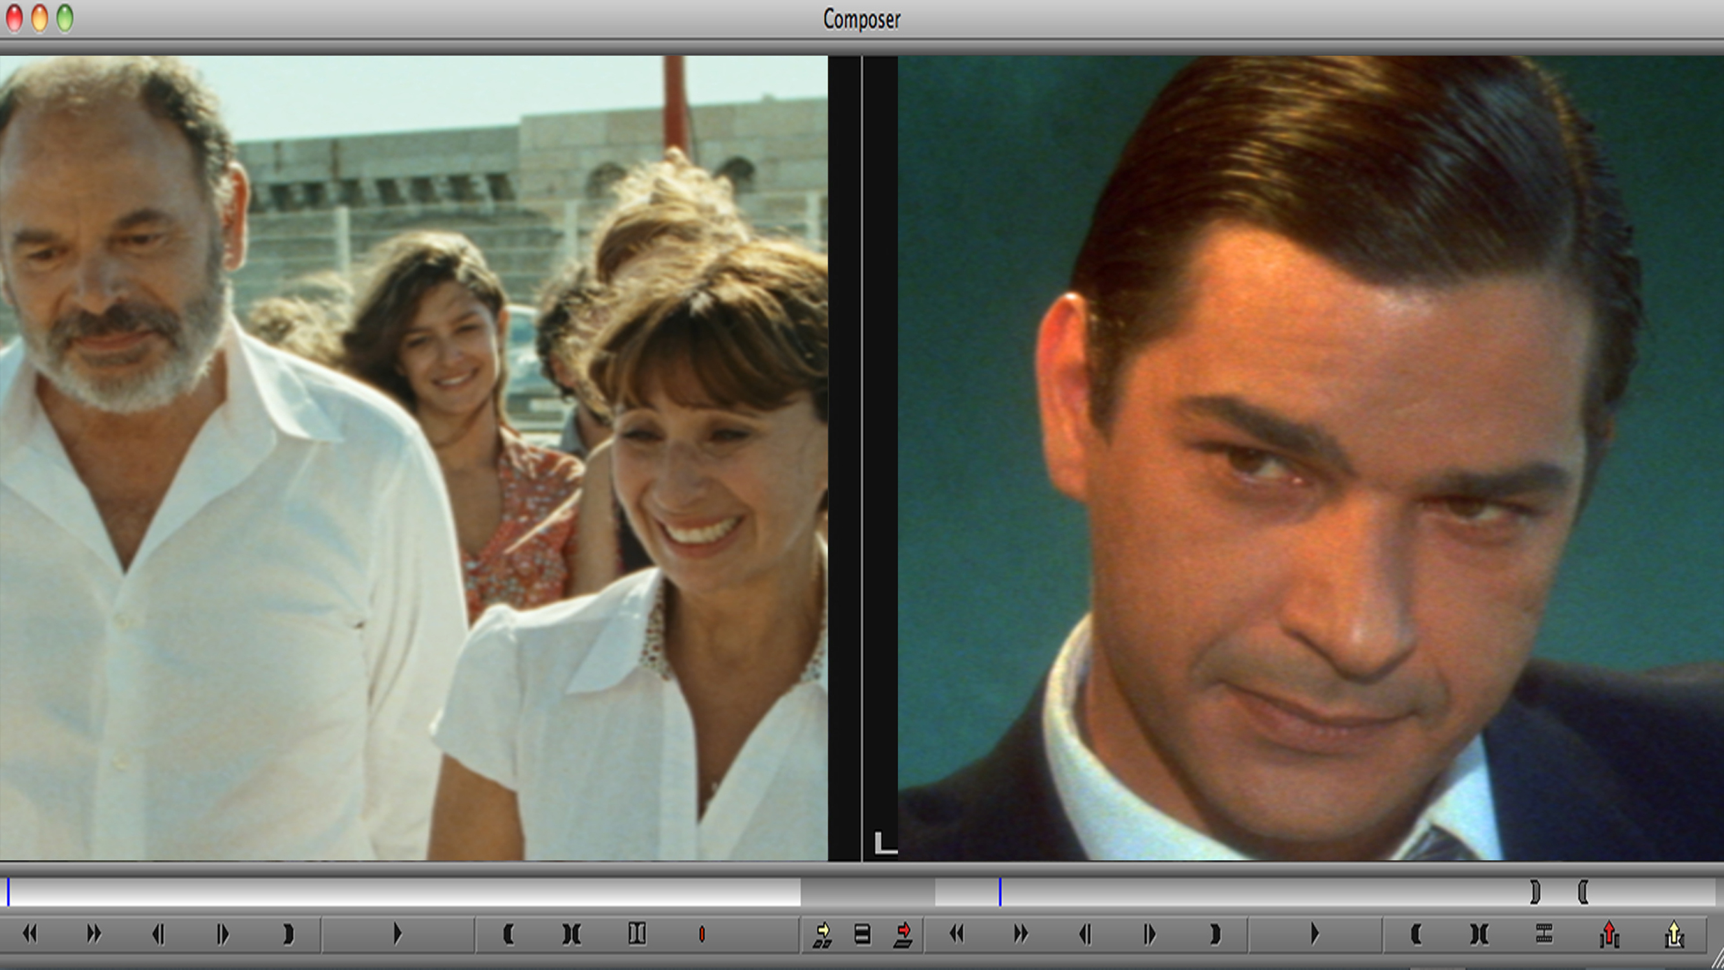Click Mark OUT button under record monitor
Image resolution: width=1724 pixels, height=970 pixels.
[1214, 934]
